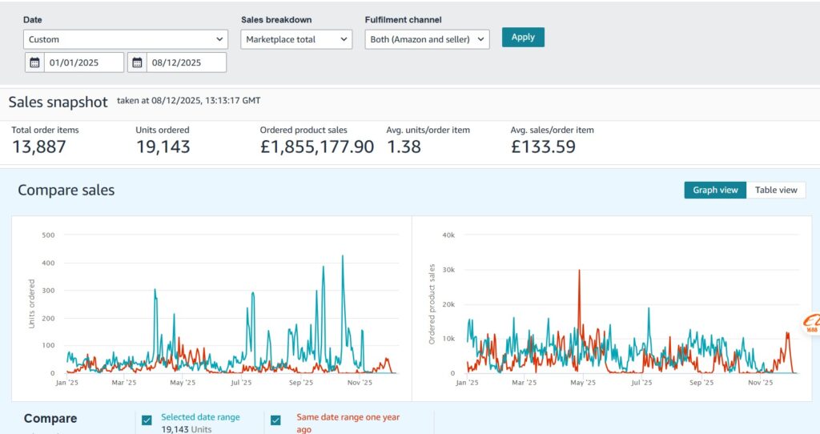820x434 pixels.
Task: Expand the Fulfilment channel dropdown
Action: [427, 39]
